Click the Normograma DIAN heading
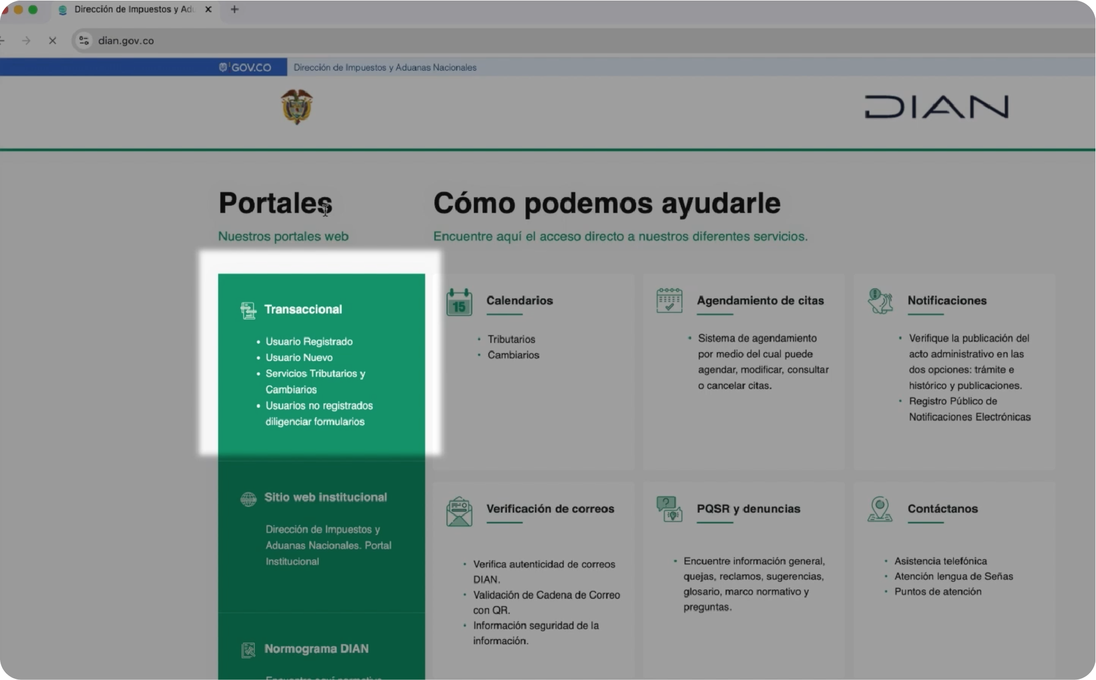 pos(316,648)
